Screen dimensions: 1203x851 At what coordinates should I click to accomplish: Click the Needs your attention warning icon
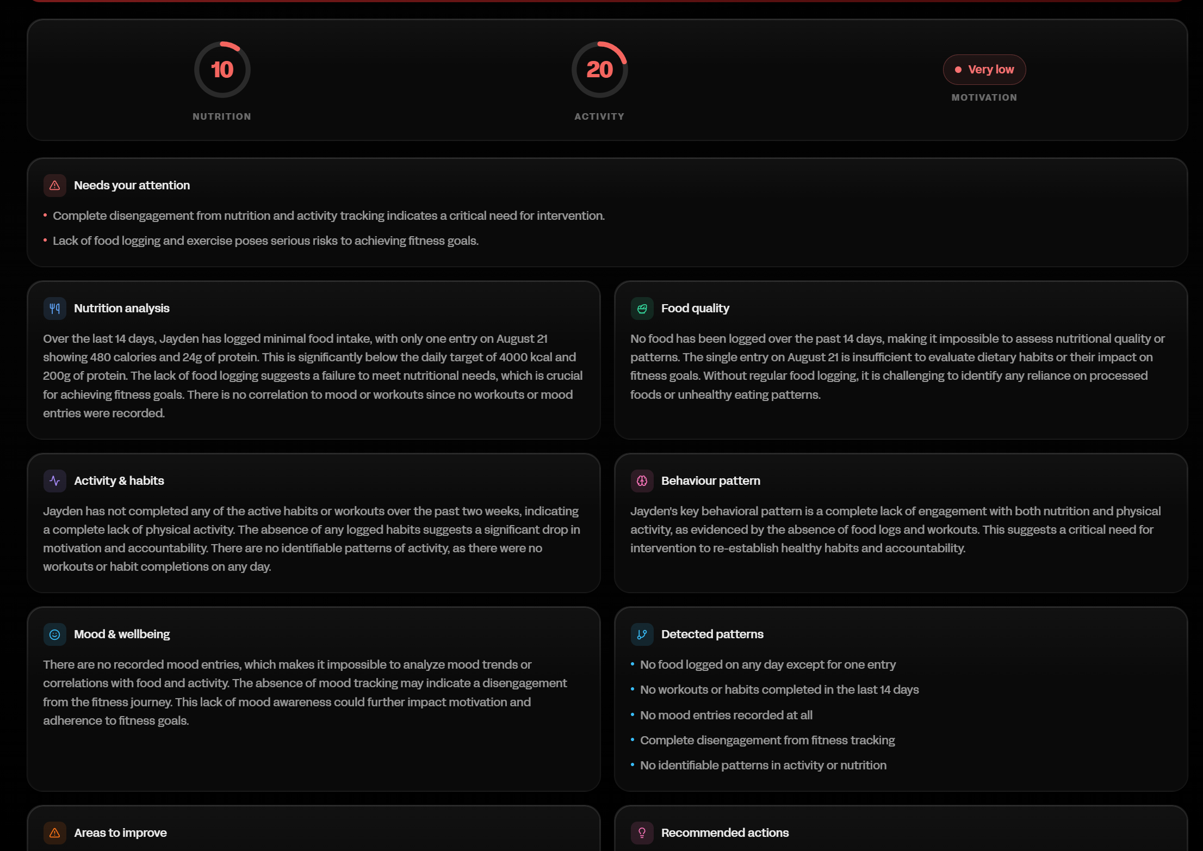click(55, 186)
